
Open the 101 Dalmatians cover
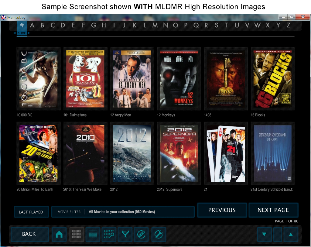coord(85,79)
